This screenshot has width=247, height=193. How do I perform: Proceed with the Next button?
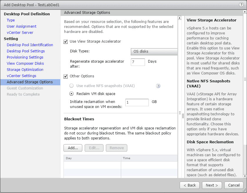coord(212,185)
